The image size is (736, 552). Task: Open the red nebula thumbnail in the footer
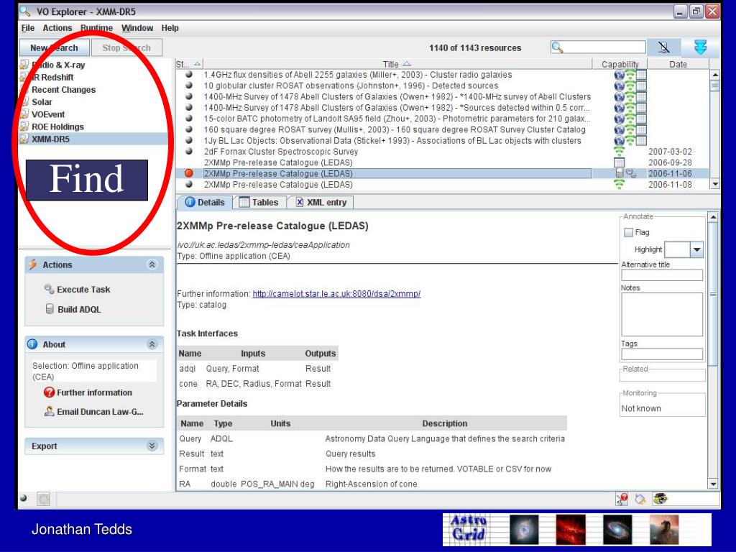click(571, 530)
